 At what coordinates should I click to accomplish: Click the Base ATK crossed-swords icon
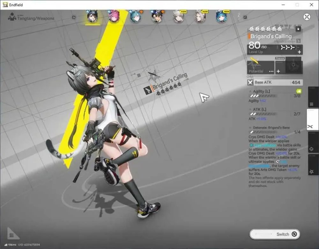tap(250, 82)
